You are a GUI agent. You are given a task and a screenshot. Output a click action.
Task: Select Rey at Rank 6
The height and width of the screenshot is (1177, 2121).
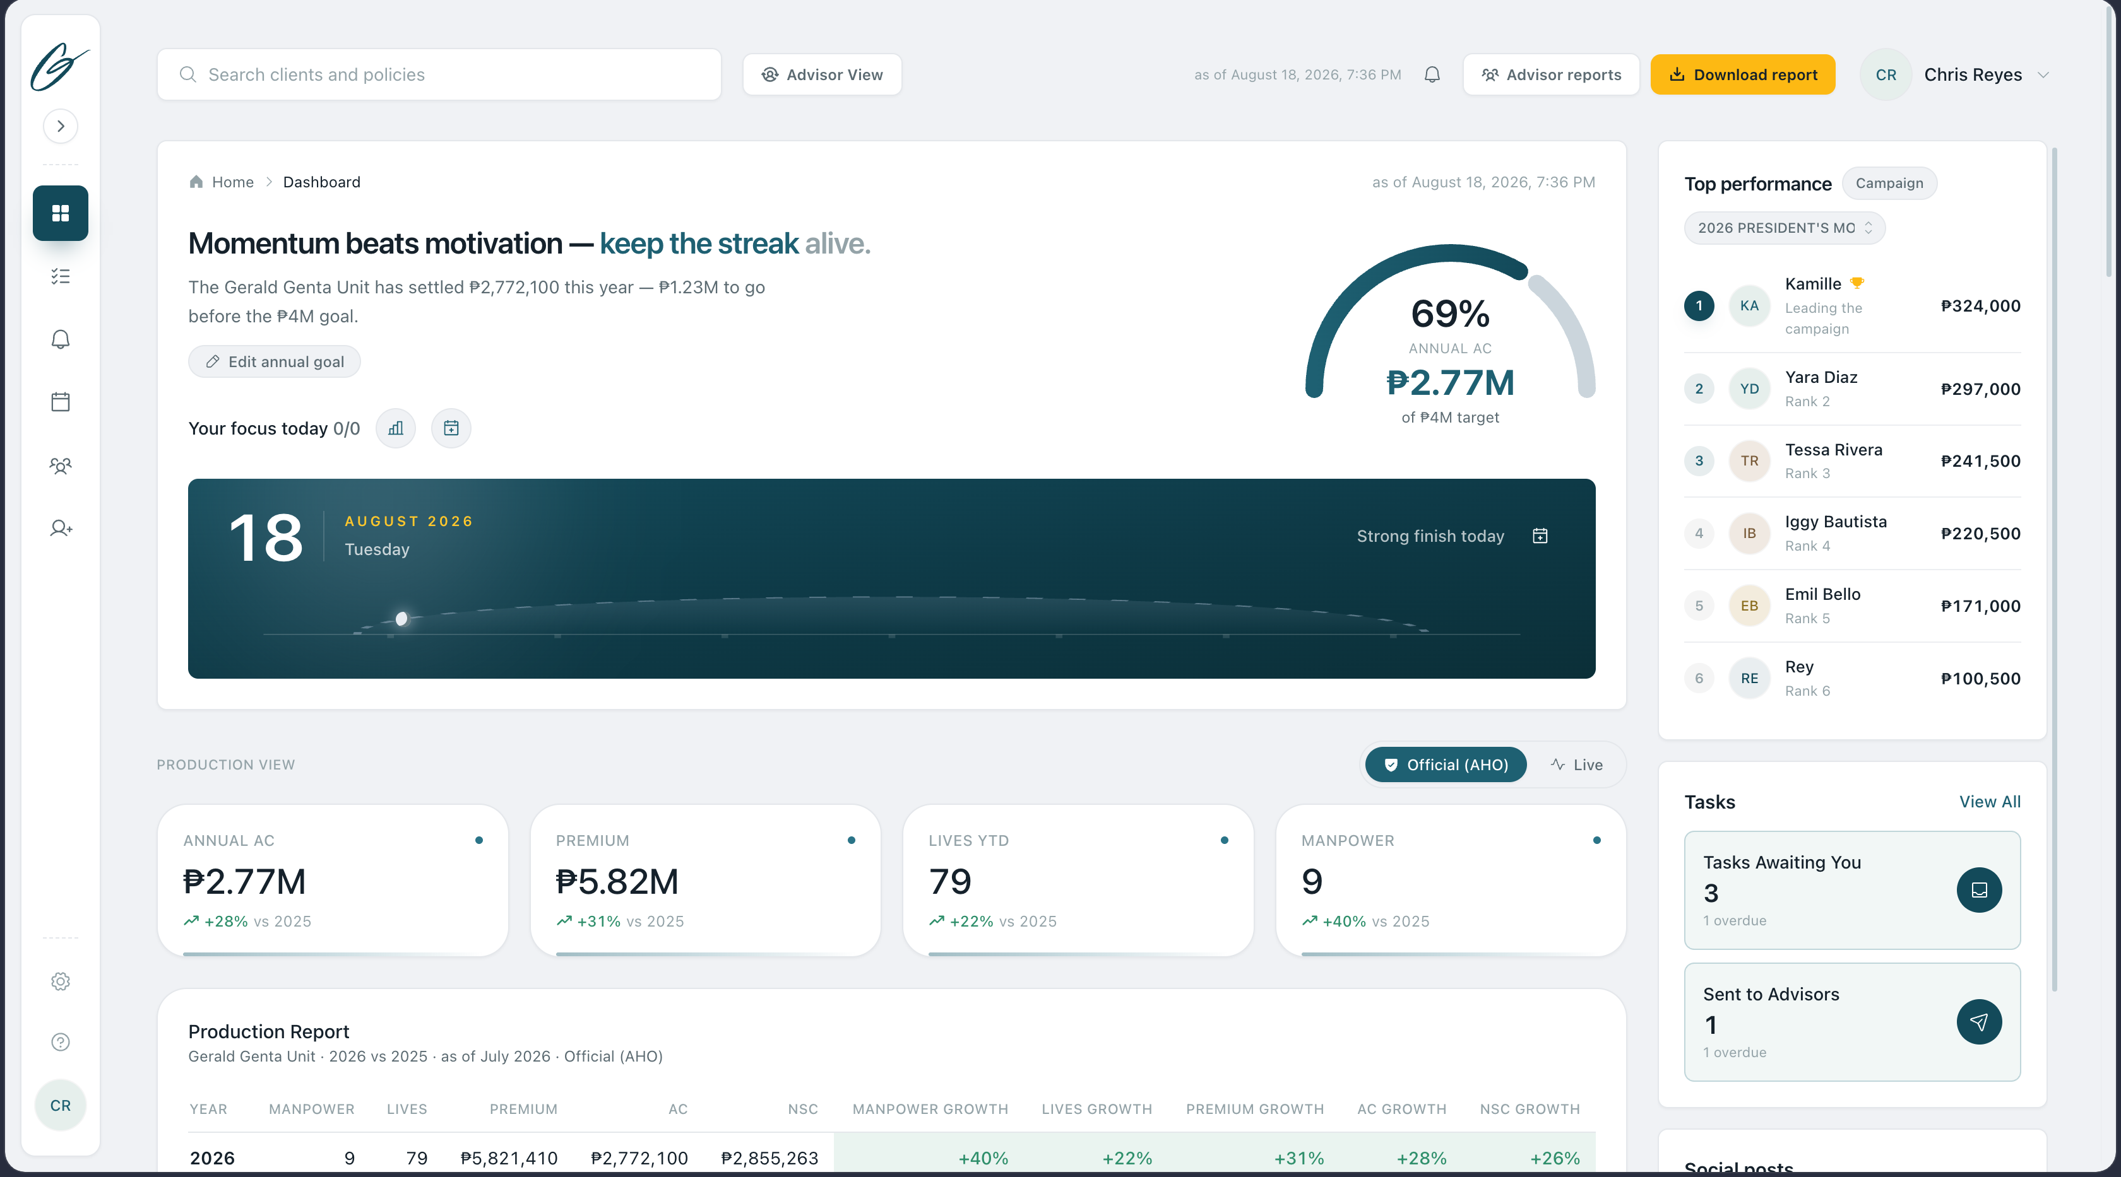[x=1853, y=679]
